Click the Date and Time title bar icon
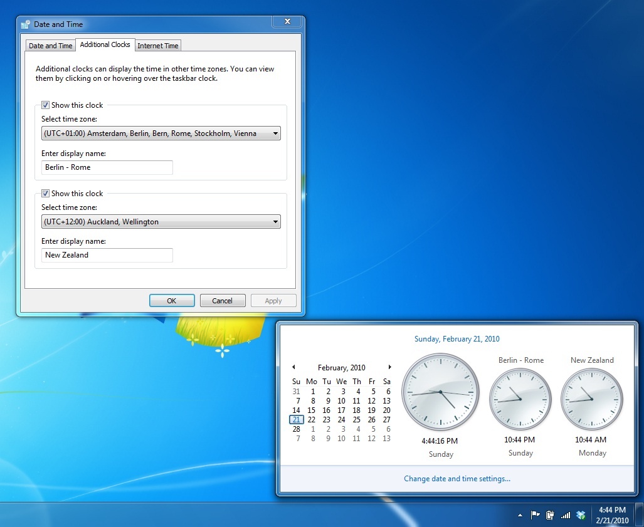644x527 pixels. (26, 24)
